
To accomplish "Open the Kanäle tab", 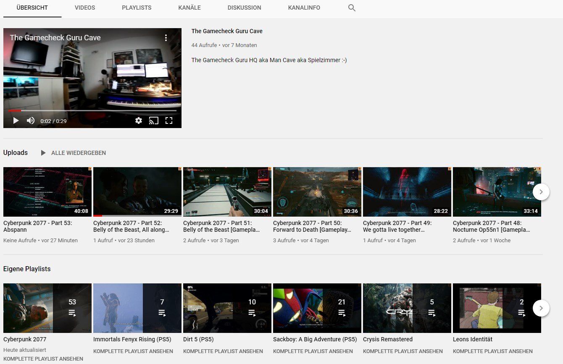I will 189,8.
